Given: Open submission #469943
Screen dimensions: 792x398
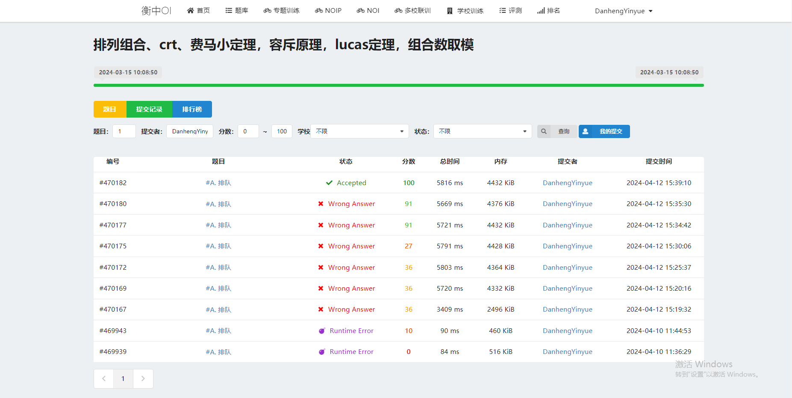Looking at the screenshot, I should [113, 330].
